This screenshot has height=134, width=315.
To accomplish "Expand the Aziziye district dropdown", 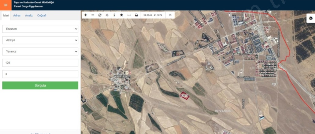I will (40, 40).
